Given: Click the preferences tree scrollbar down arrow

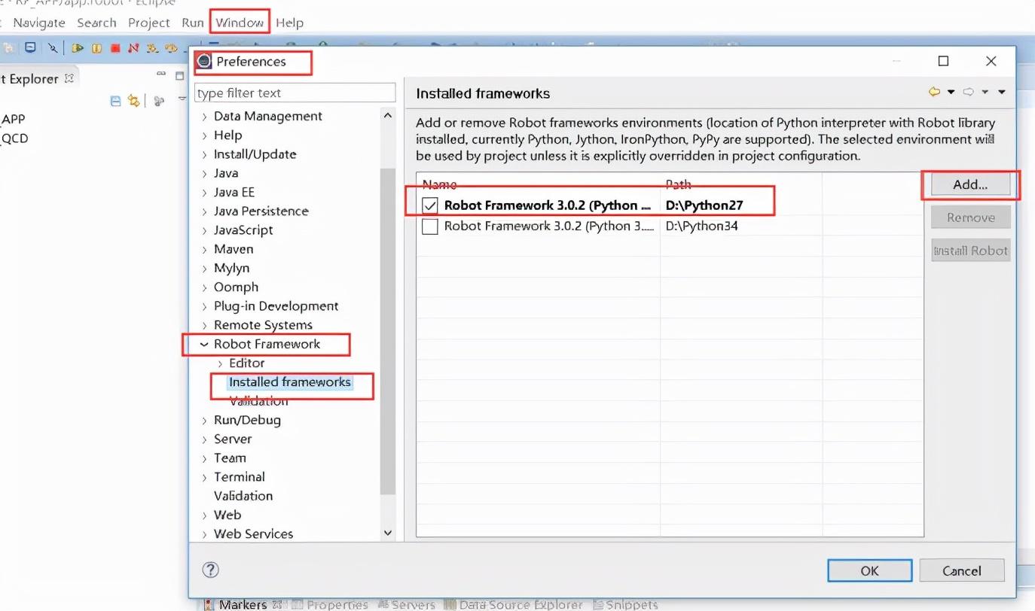Looking at the screenshot, I should point(388,533).
